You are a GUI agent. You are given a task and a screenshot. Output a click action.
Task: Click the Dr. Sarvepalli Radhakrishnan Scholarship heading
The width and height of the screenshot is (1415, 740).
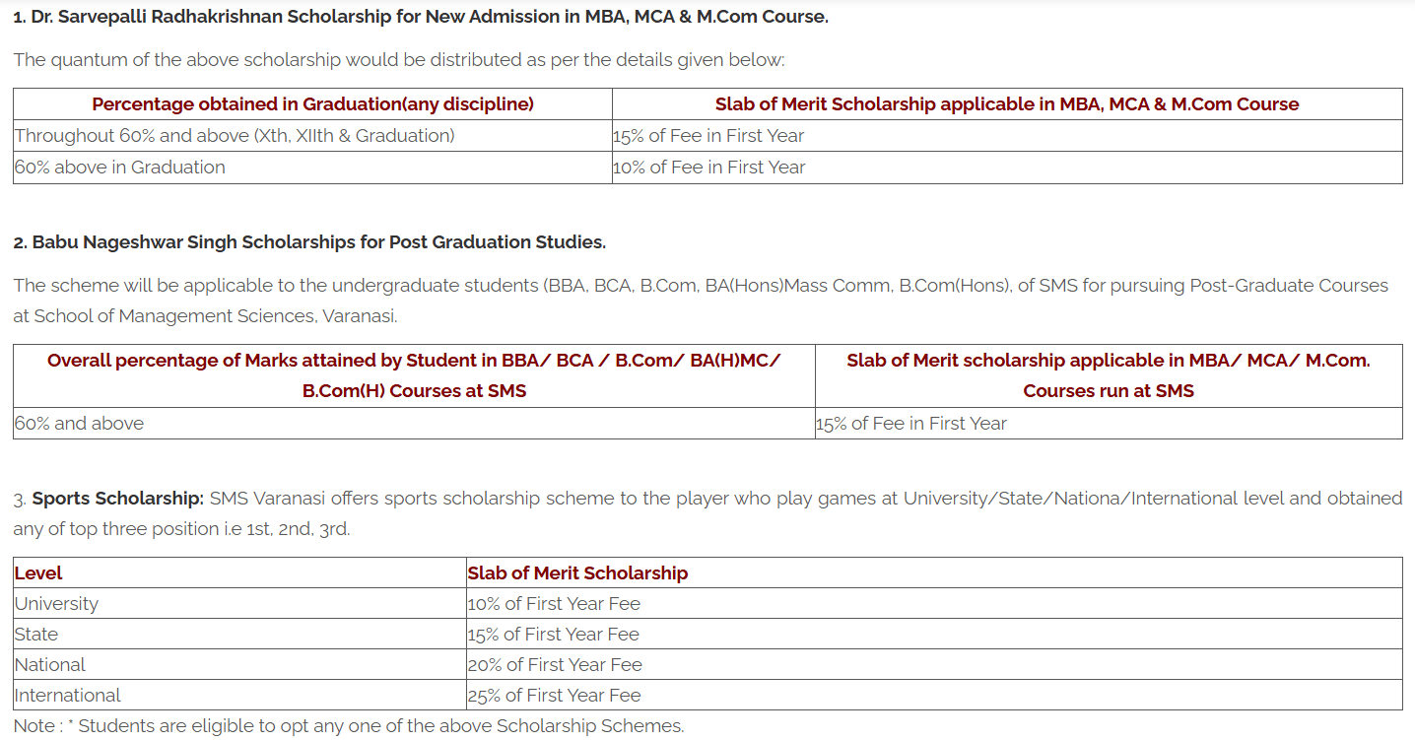click(421, 17)
